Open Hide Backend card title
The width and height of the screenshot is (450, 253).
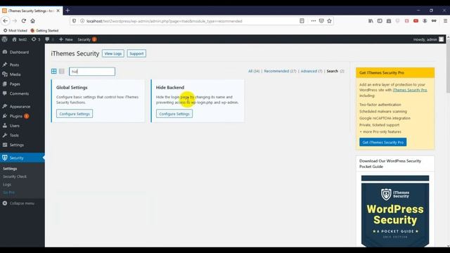click(170, 87)
